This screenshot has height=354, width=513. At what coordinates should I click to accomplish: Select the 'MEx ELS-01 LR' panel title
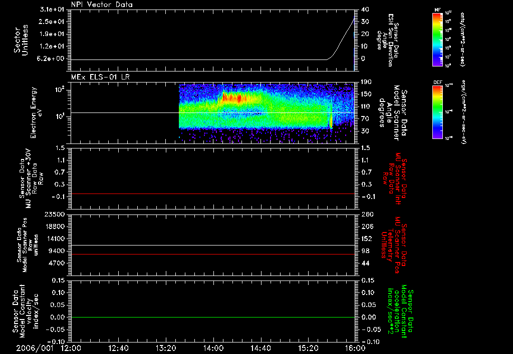[x=100, y=77]
